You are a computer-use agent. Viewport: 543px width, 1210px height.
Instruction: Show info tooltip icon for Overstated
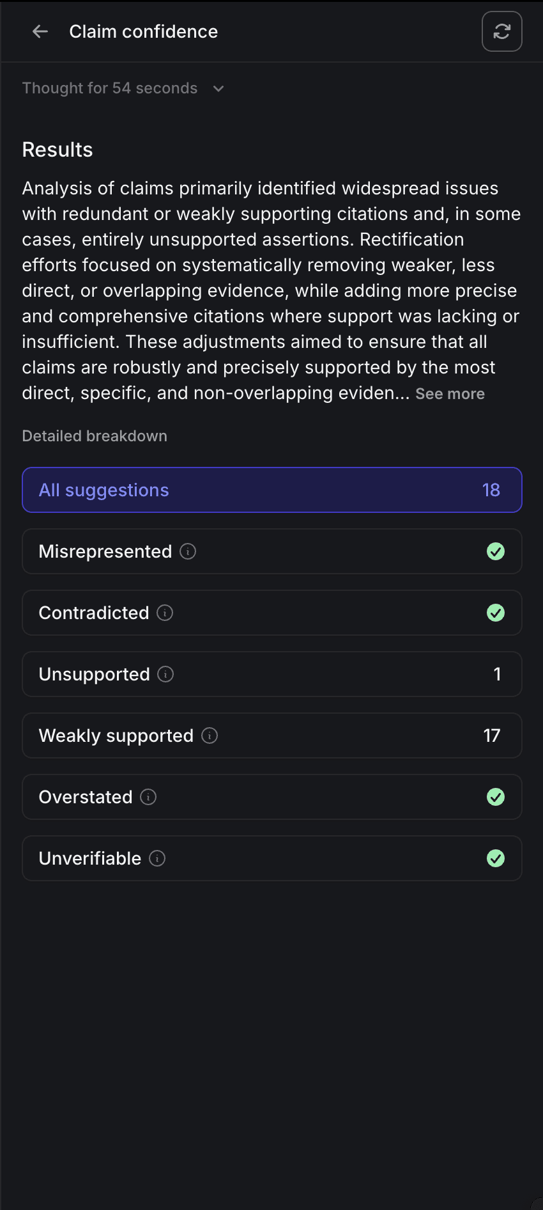click(148, 797)
